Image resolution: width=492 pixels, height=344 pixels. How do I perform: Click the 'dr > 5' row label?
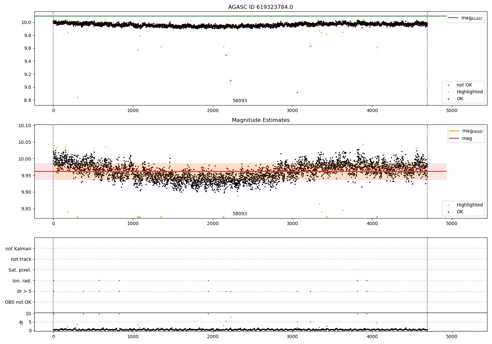24,291
